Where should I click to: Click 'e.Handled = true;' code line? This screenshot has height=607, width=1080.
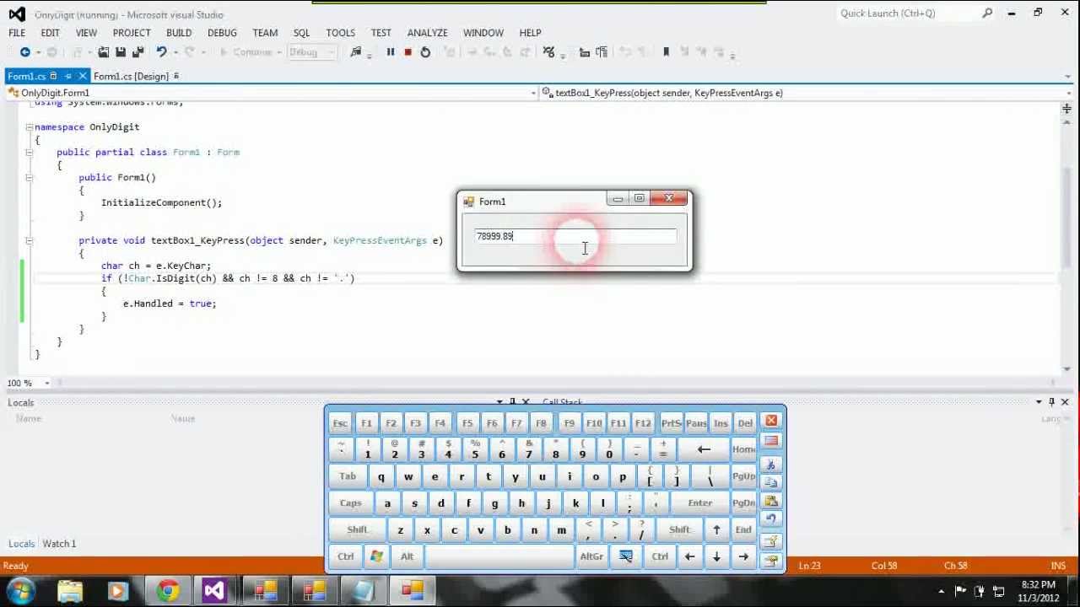pos(170,303)
